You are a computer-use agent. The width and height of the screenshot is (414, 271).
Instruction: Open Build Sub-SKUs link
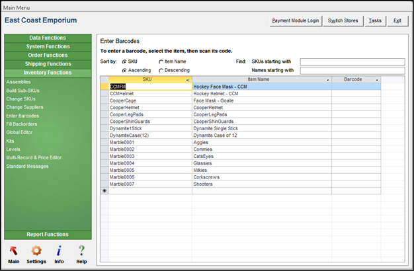point(22,91)
